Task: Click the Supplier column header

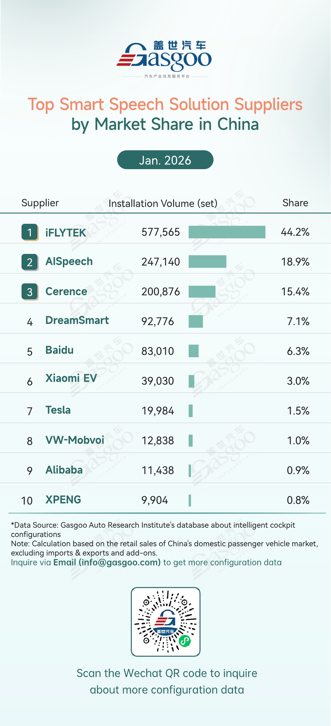Action: (40, 203)
